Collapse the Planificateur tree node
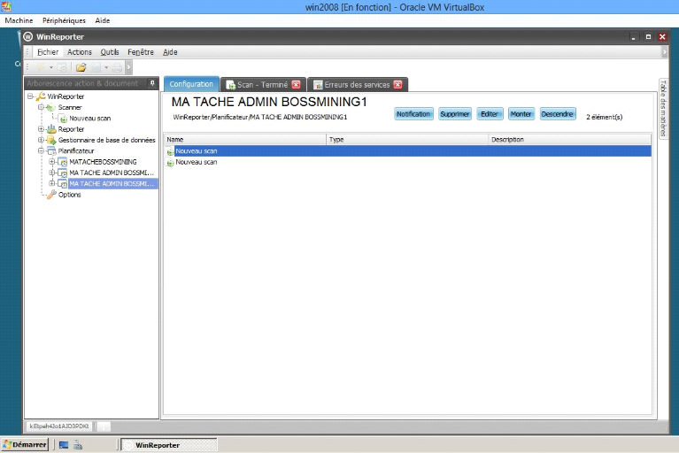 pos(41,150)
